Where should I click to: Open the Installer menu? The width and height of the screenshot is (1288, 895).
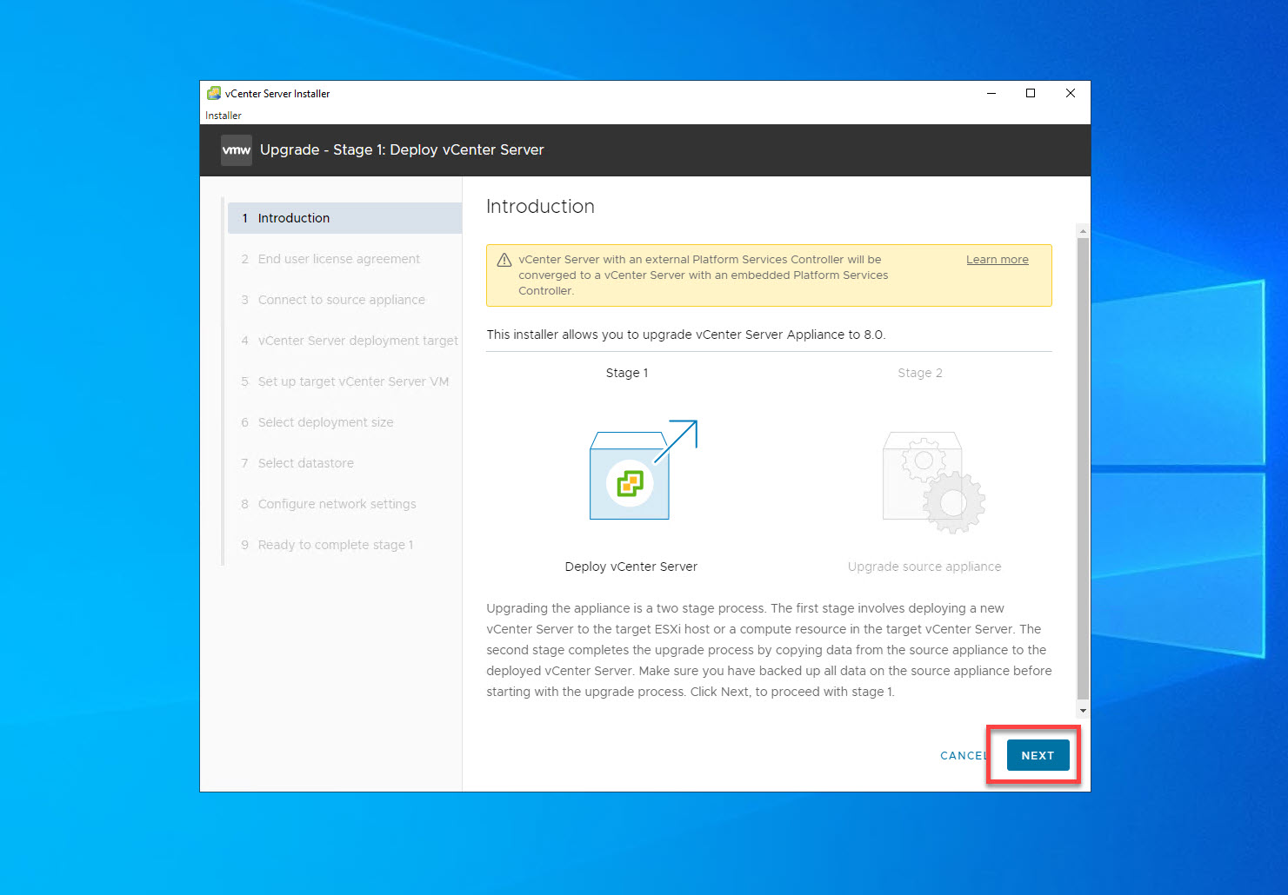click(223, 115)
